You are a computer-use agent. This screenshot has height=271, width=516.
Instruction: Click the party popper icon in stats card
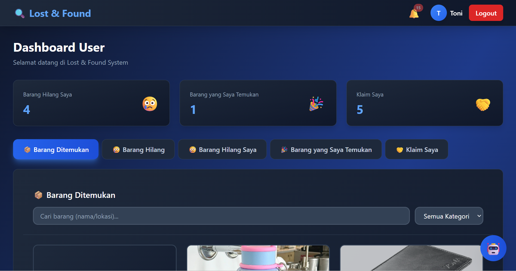click(316, 104)
